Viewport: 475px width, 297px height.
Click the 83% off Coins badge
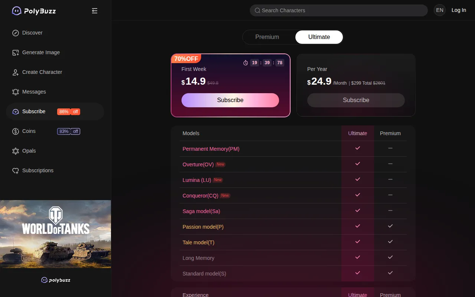pos(69,131)
